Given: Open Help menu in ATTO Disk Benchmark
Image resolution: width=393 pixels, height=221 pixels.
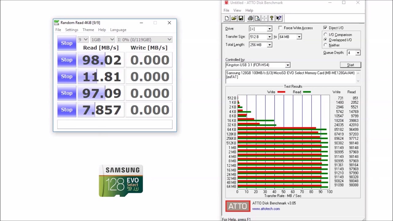Looking at the screenshot, I should point(249,10).
